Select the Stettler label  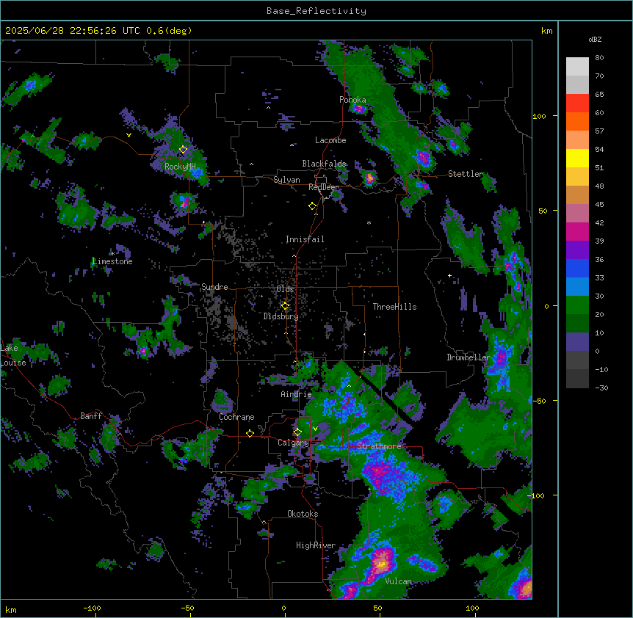click(x=466, y=174)
